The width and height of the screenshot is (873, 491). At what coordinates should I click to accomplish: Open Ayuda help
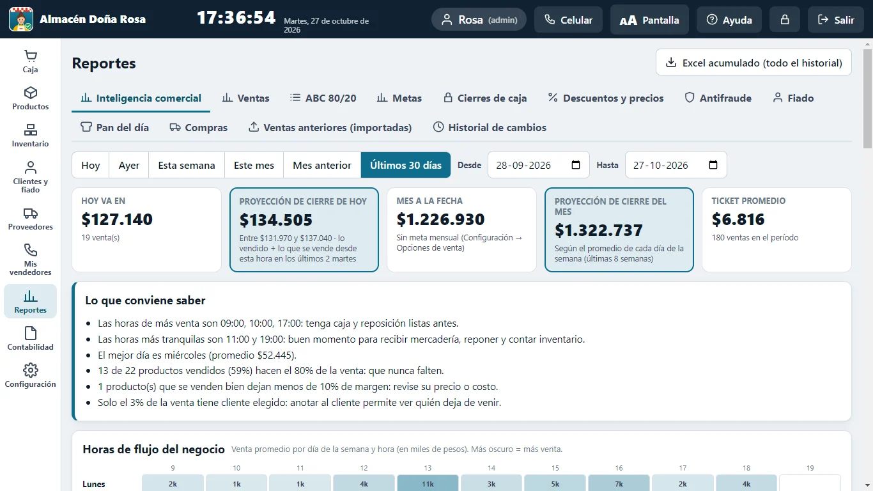point(729,20)
